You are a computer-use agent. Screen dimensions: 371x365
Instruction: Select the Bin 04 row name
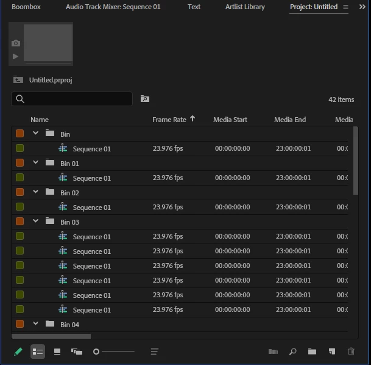[x=69, y=325]
